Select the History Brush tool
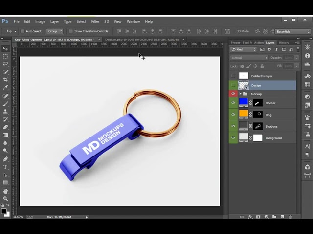 (x=5, y=119)
